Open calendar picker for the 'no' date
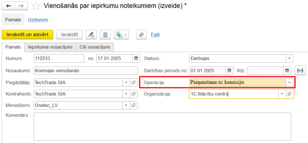Image resolution: width=308 pixels, height=143 pixels. (136, 58)
